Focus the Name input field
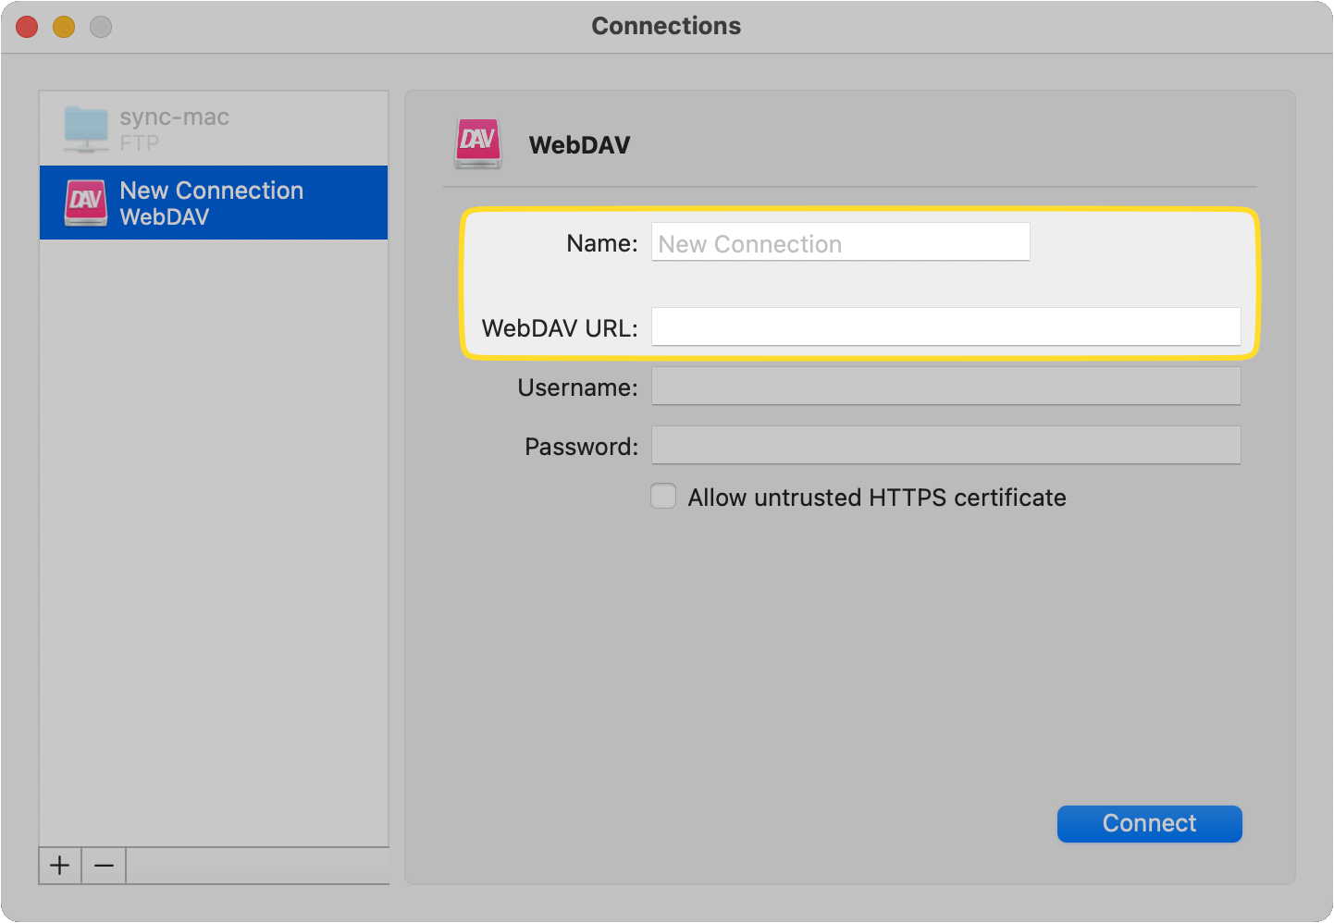This screenshot has width=1334, height=923. pos(840,241)
